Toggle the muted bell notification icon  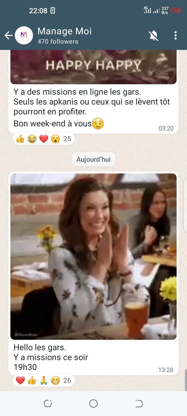(x=153, y=35)
